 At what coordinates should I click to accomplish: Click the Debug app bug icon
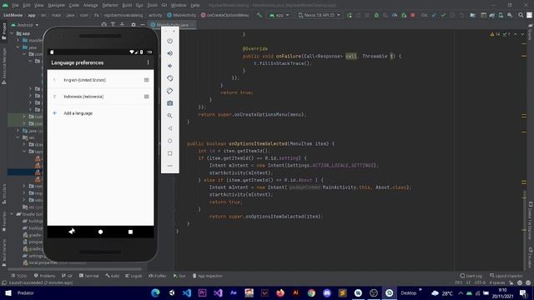(x=376, y=15)
